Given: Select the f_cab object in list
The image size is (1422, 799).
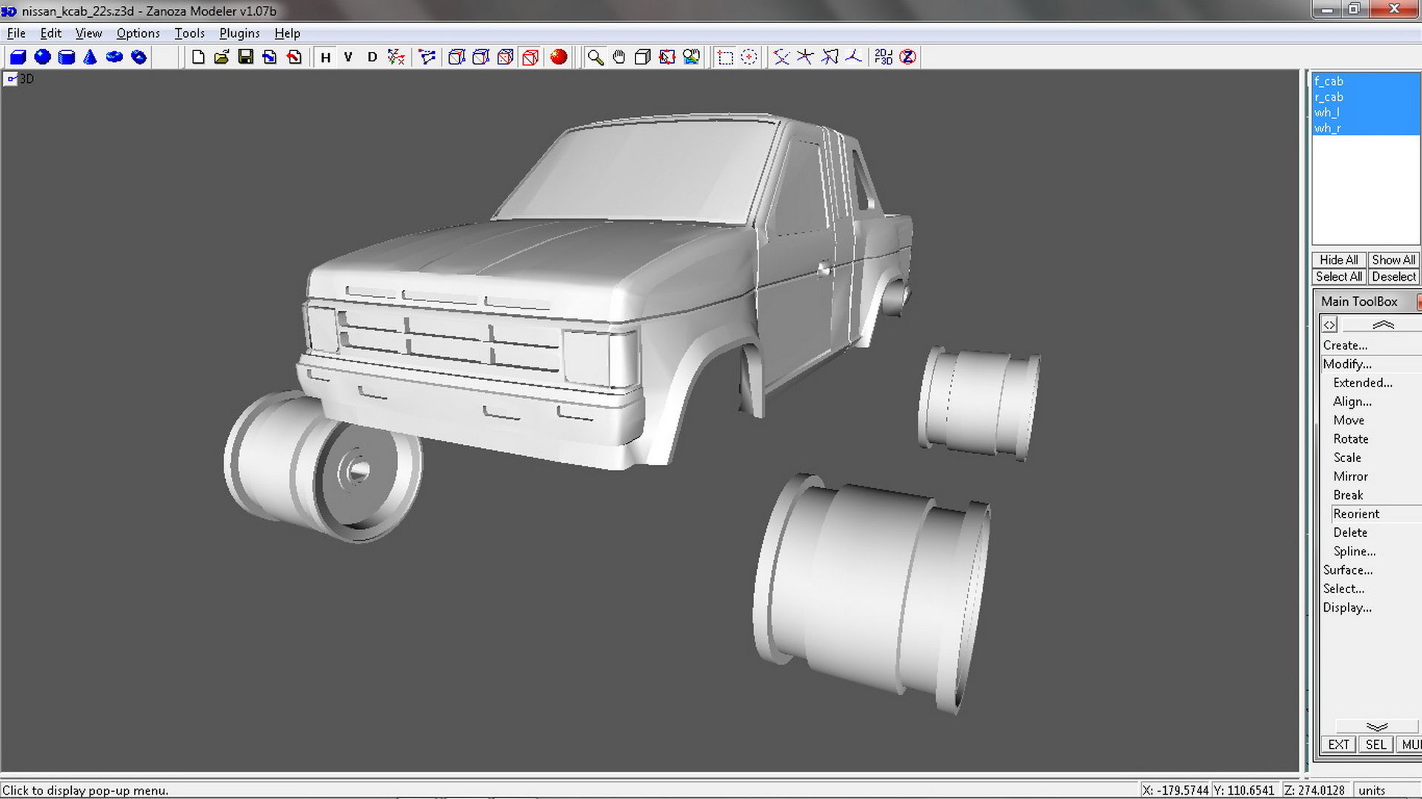Looking at the screenshot, I should [1366, 81].
